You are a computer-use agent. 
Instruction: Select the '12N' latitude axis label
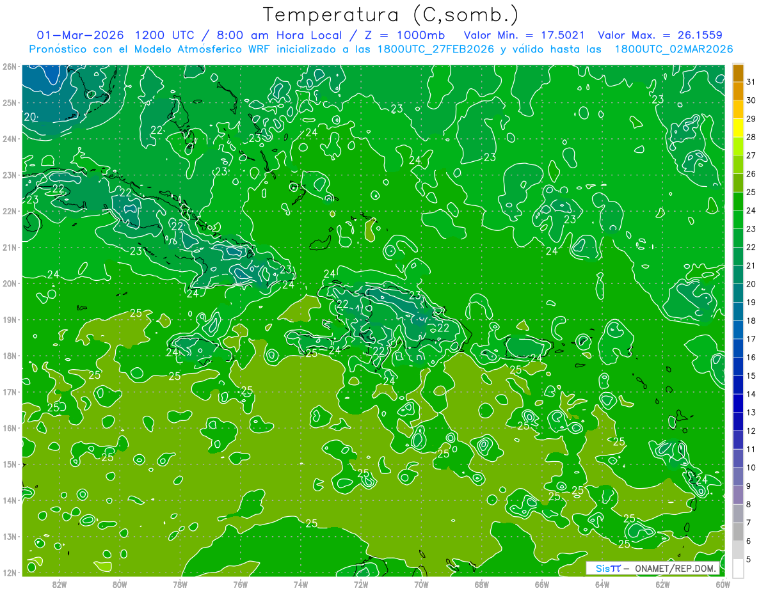tap(10, 573)
